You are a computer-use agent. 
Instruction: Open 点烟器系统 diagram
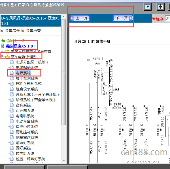coord(25,110)
